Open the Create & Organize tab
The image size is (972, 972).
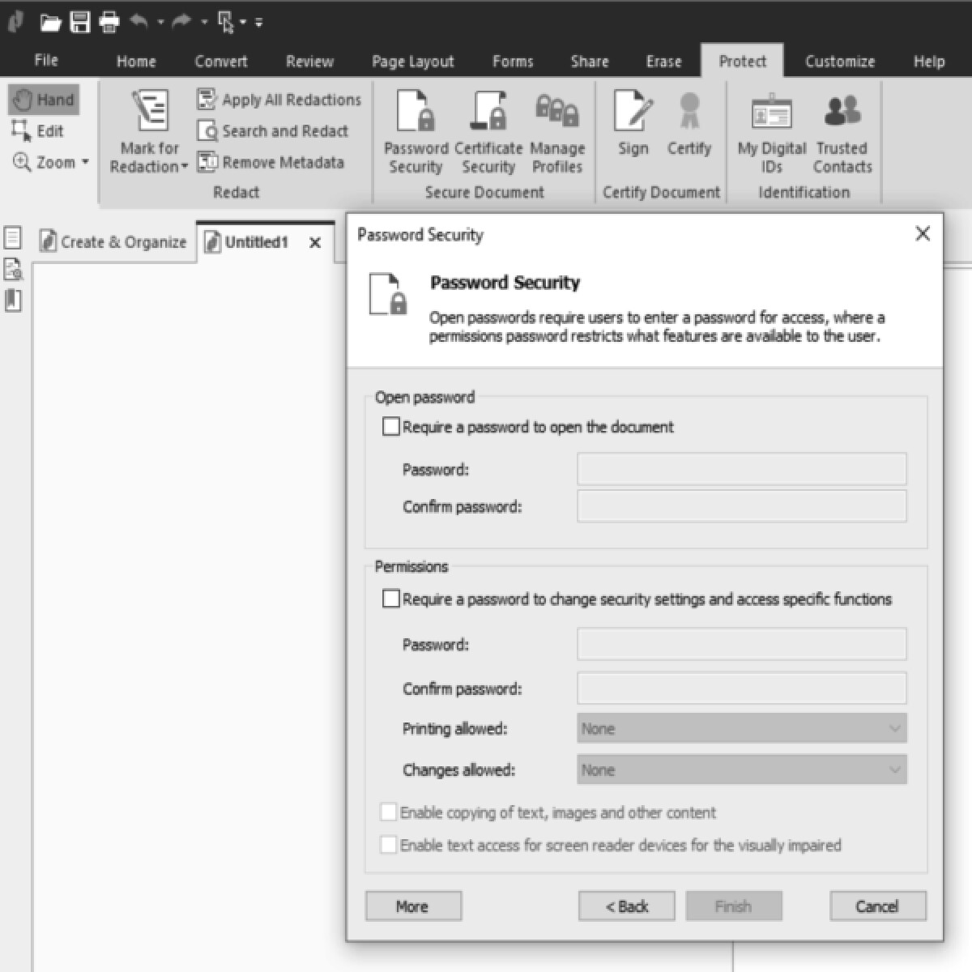(x=112, y=241)
